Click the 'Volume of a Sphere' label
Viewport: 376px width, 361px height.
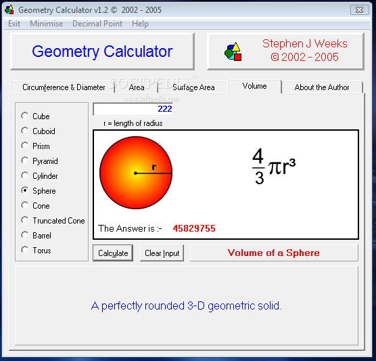tap(274, 253)
